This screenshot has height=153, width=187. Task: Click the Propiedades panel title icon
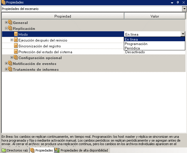point(4,2)
